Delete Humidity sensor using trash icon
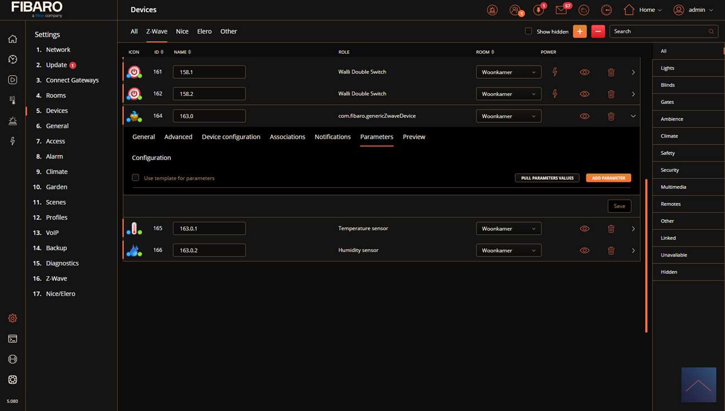Screen dimensions: 725x411 [x=611, y=250]
